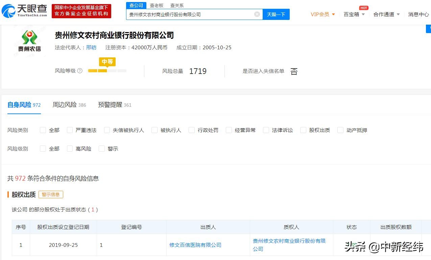Click the 中等 risk level badge
Viewport: 431px width, 260px height.
107,62
